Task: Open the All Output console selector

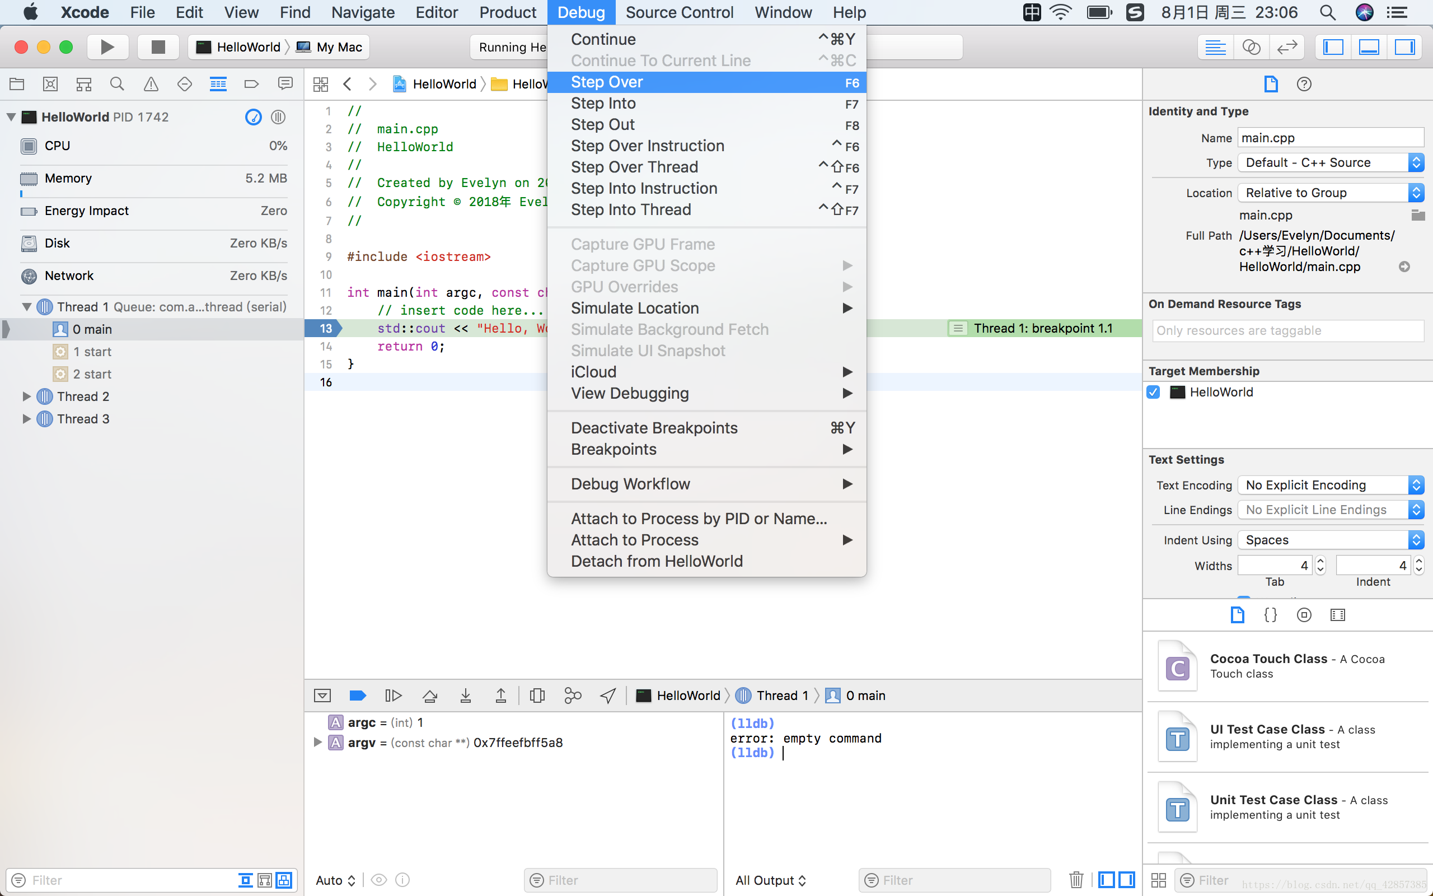Action: point(771,880)
